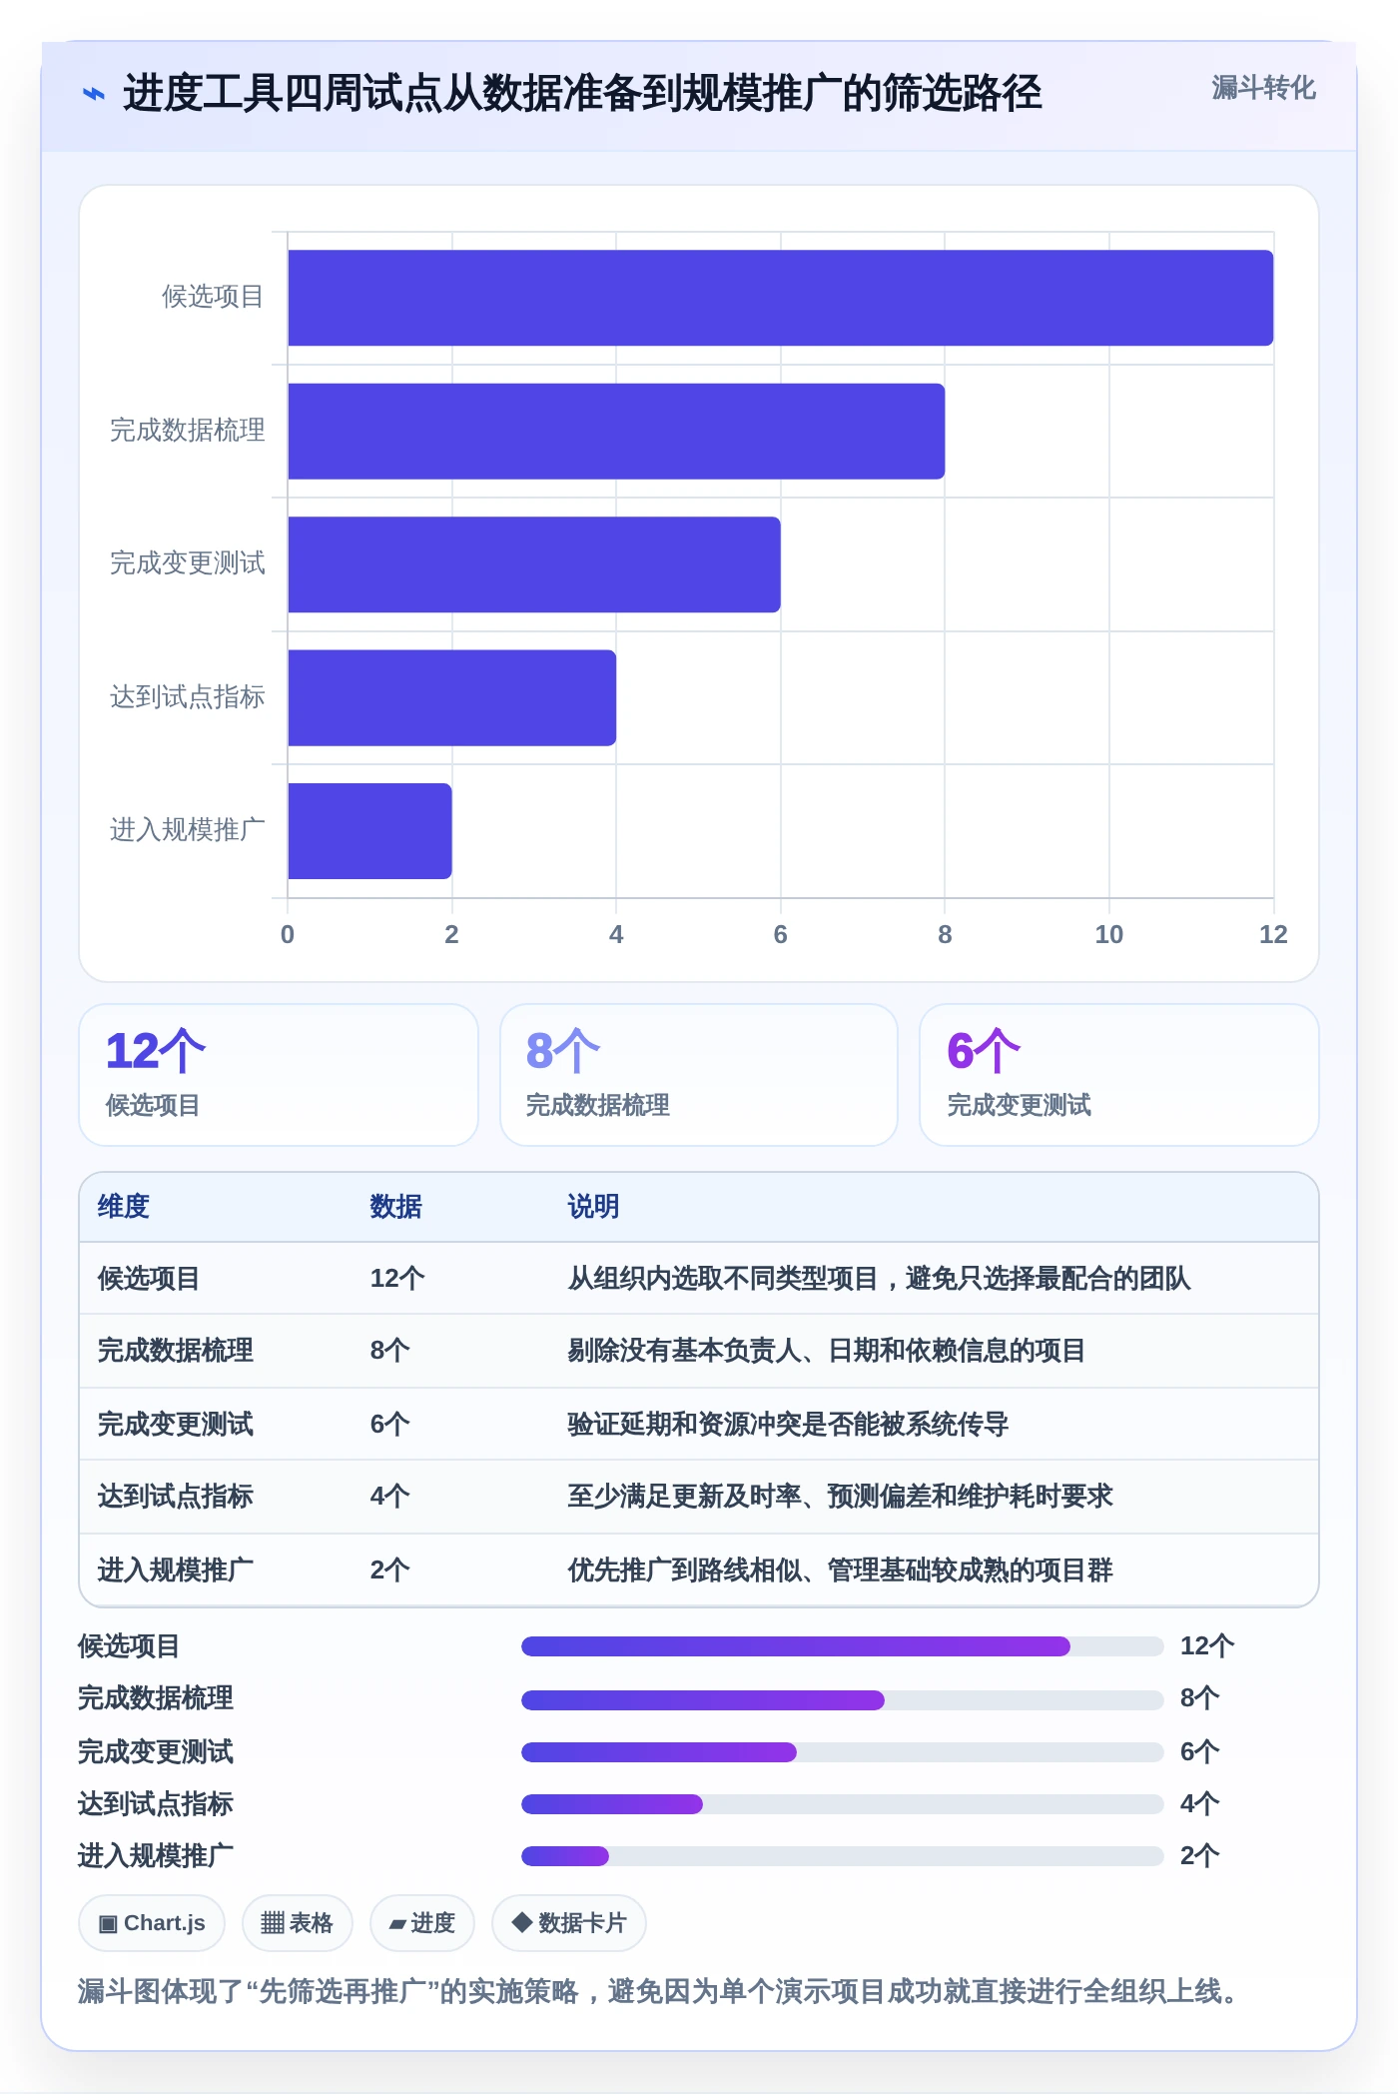The height and width of the screenshot is (2094, 1398).
Task: Click the 验证延期和资源冲突是否能被系统传导 cell
Action: click(x=788, y=1425)
